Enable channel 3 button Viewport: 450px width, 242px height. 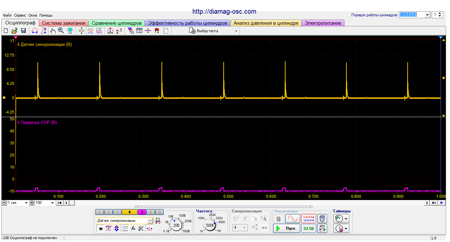[x=118, y=212]
